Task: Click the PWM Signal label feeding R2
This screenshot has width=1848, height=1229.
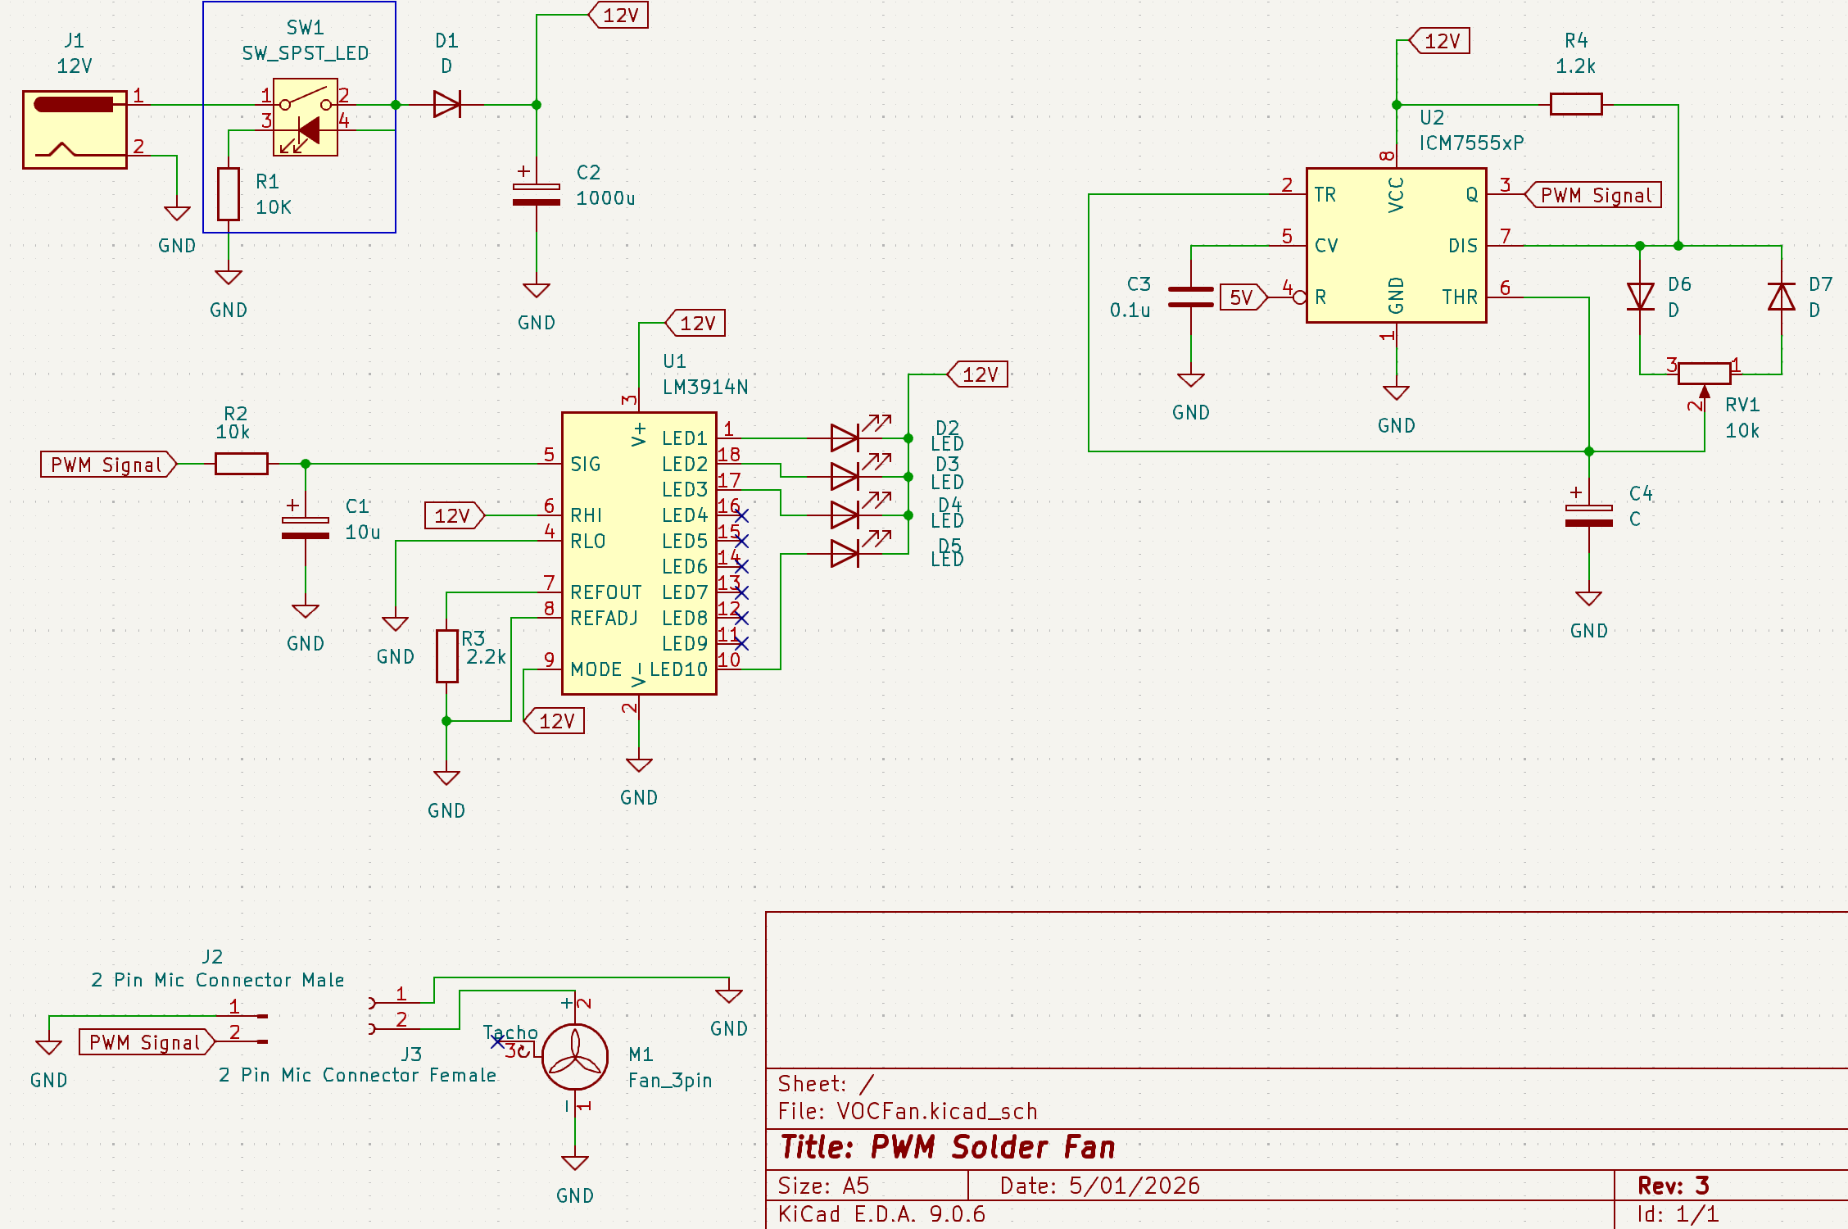Action: click(109, 465)
